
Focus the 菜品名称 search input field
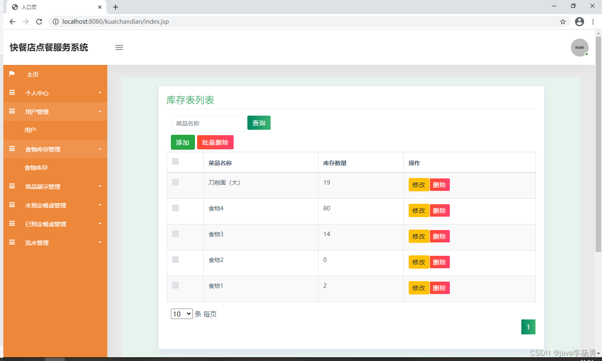[x=208, y=123]
